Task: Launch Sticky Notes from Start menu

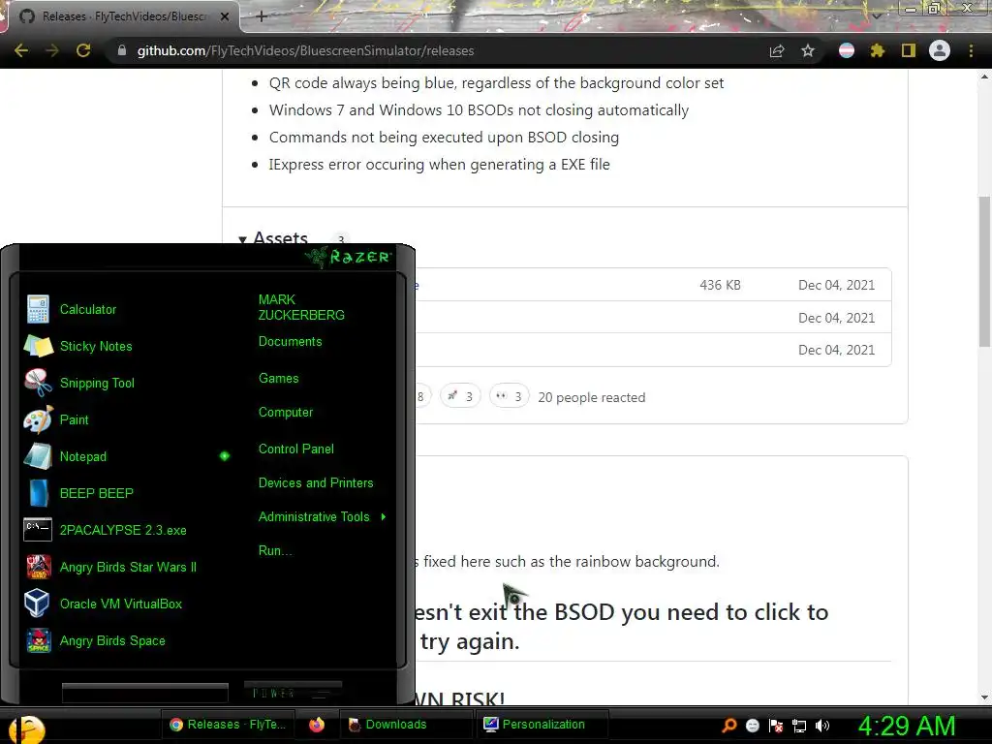Action: 96,346
